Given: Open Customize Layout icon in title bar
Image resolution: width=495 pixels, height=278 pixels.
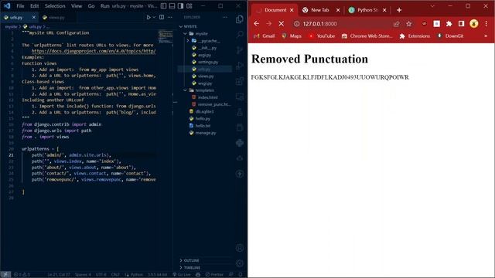Looking at the screenshot, I should click(189, 6).
